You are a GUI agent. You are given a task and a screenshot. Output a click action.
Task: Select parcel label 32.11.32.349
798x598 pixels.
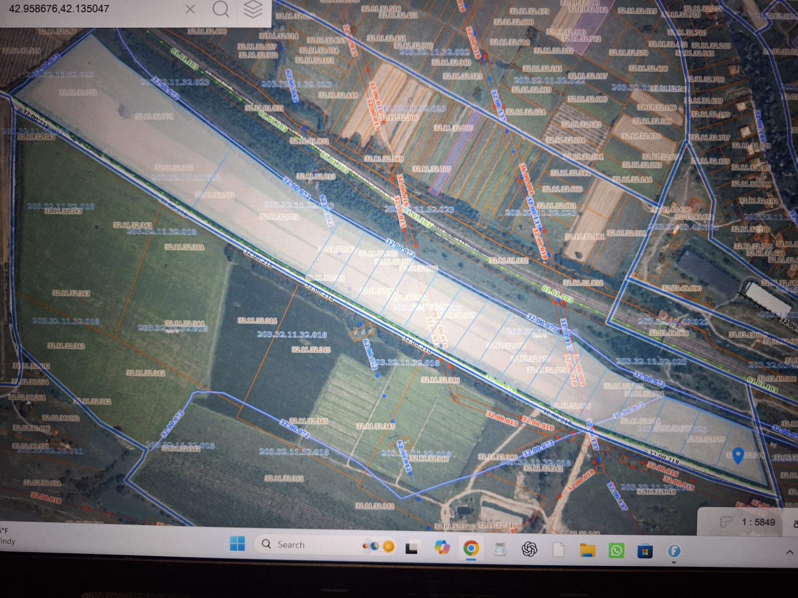(x=384, y=158)
